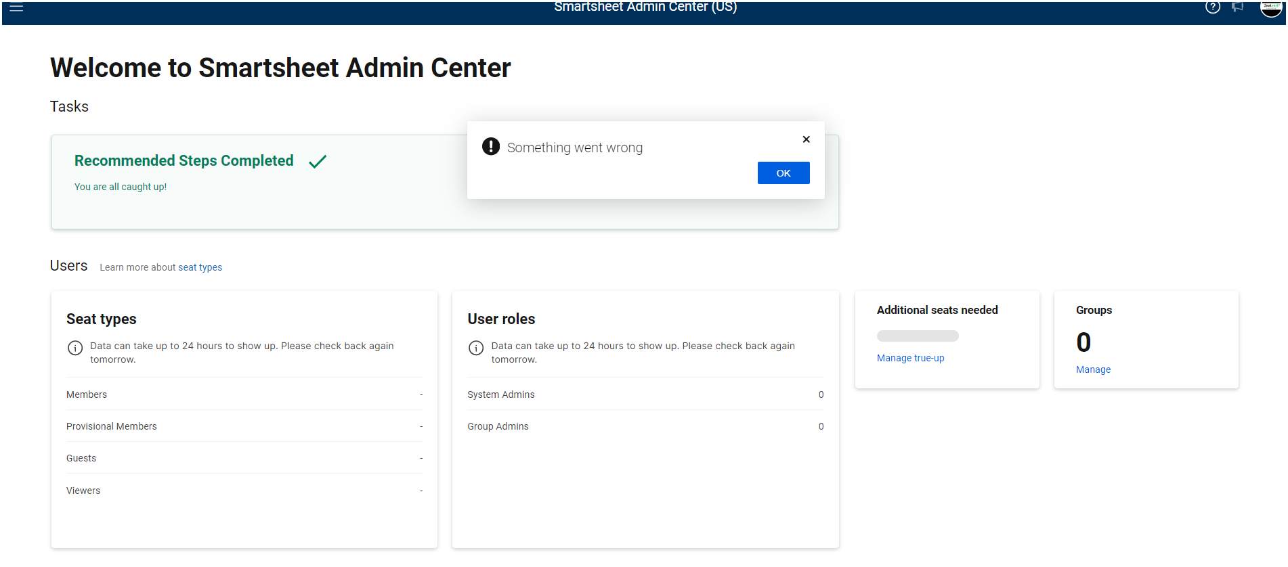This screenshot has width=1288, height=567.
Task: Select the Viewers row in Seat types
Action: point(244,491)
